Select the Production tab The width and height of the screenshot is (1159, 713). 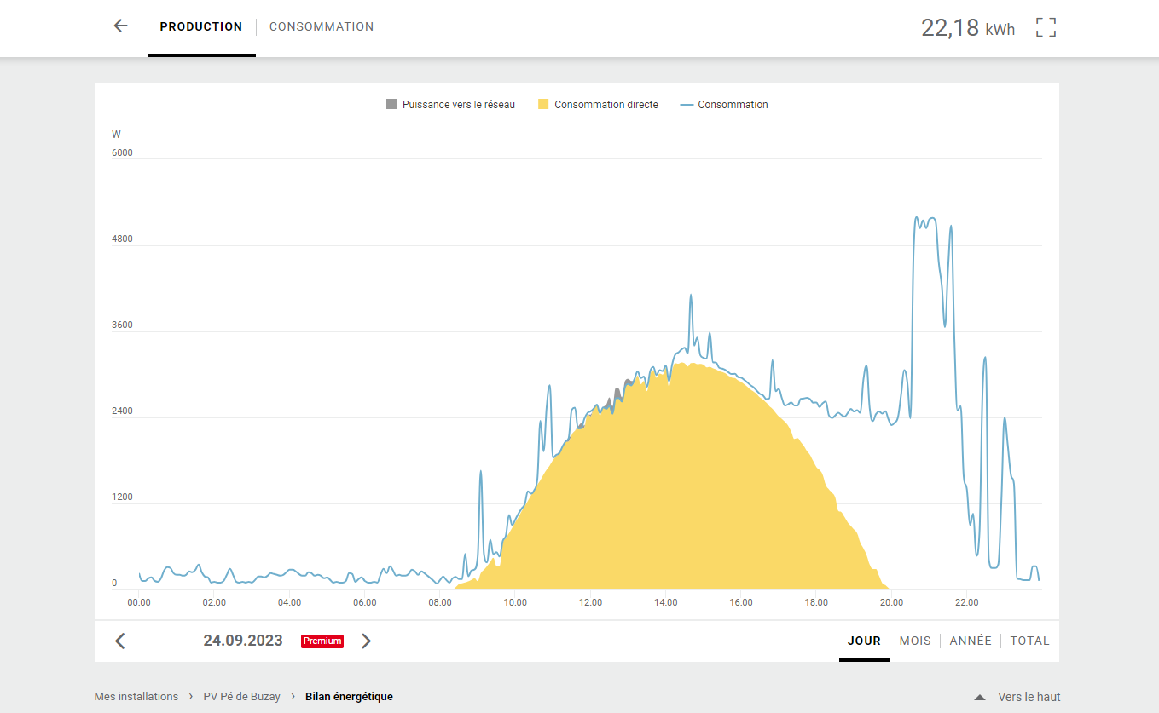click(201, 26)
